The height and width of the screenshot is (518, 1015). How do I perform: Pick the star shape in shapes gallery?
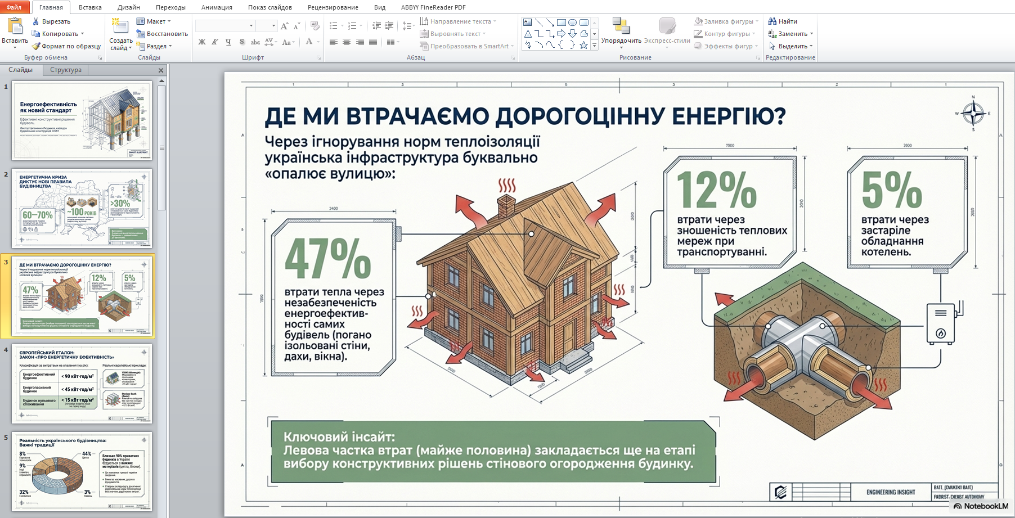pyautogui.click(x=583, y=45)
